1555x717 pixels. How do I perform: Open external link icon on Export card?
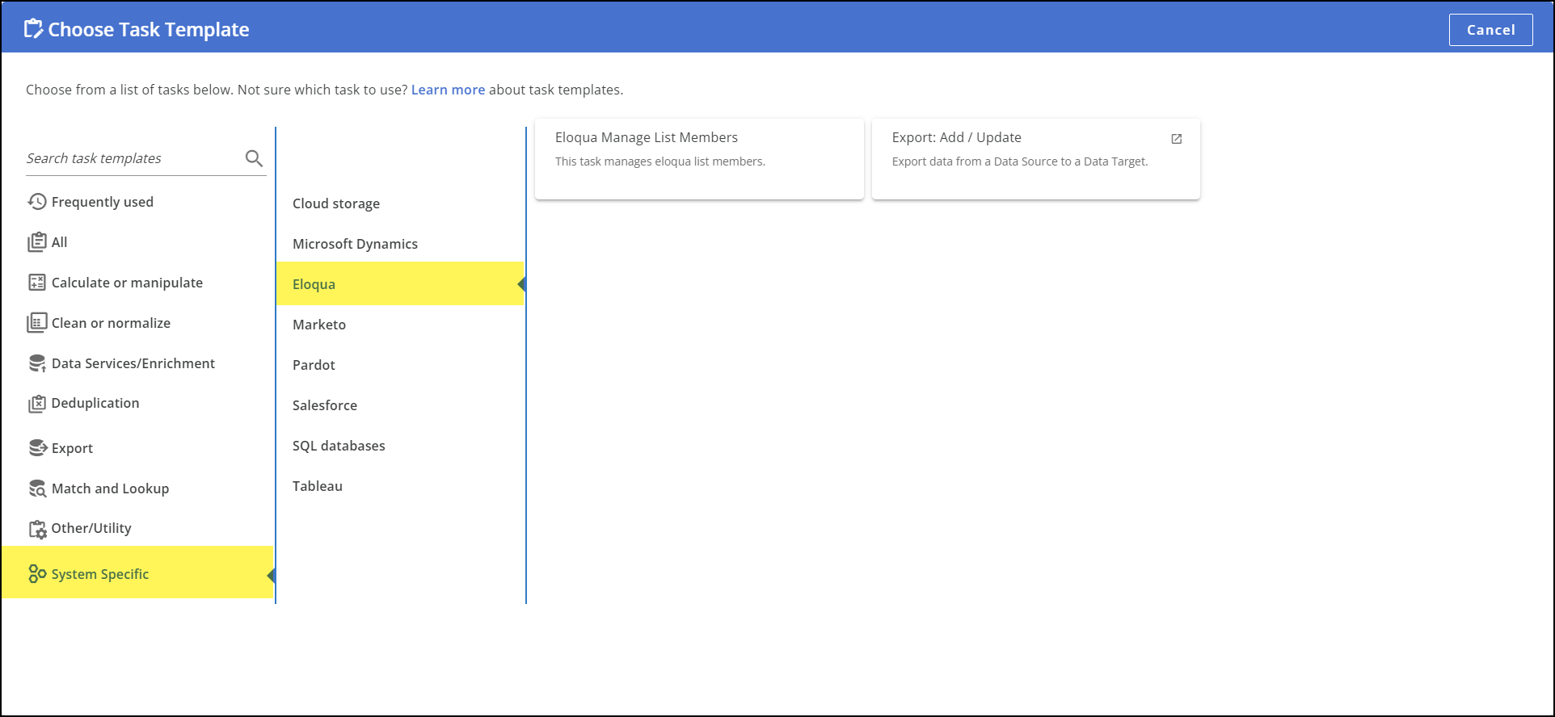[x=1177, y=139]
